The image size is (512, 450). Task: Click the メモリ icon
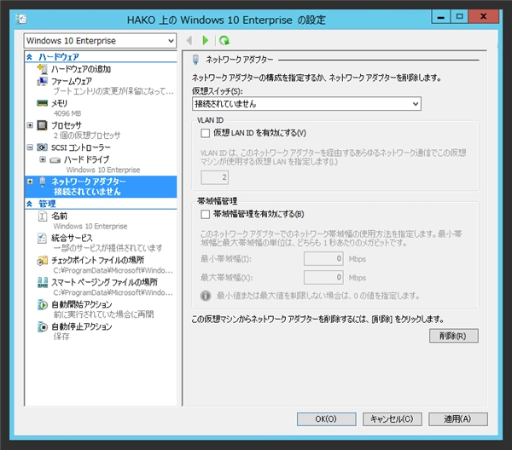coord(42,103)
